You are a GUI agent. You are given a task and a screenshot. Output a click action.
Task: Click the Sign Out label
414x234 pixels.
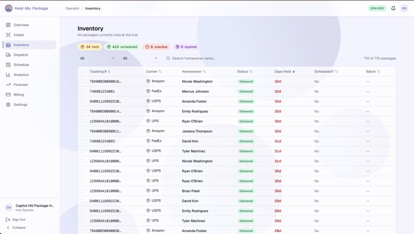[x=18, y=220]
